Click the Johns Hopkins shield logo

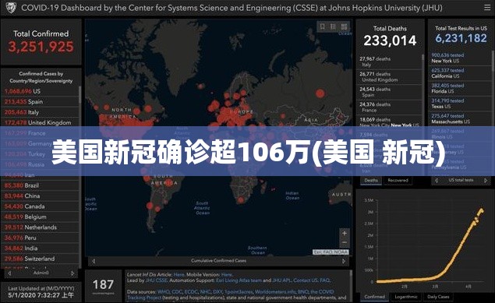click(x=11, y=8)
